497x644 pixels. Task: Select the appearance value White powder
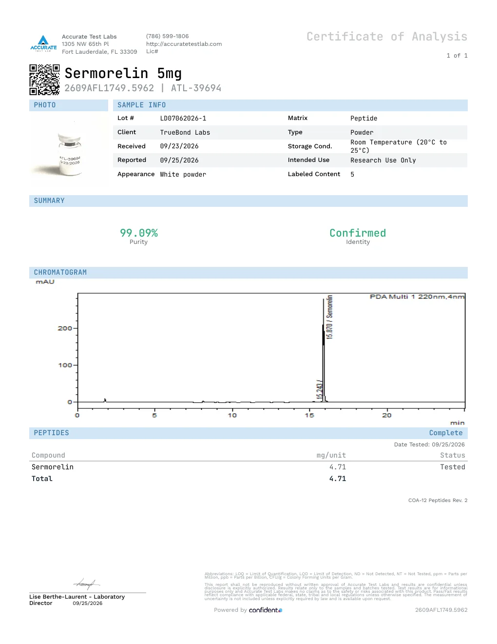[x=183, y=175]
